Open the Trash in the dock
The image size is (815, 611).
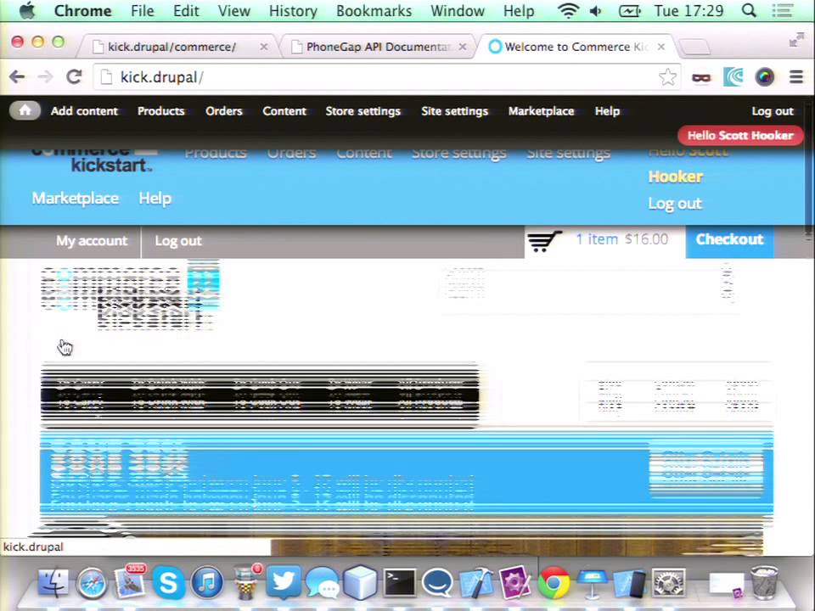pos(764,582)
